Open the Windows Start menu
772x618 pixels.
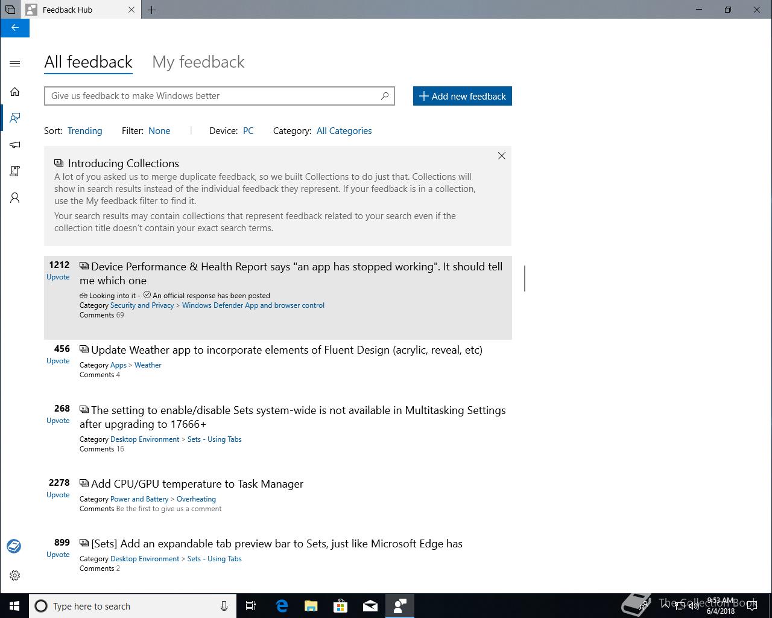tap(14, 606)
